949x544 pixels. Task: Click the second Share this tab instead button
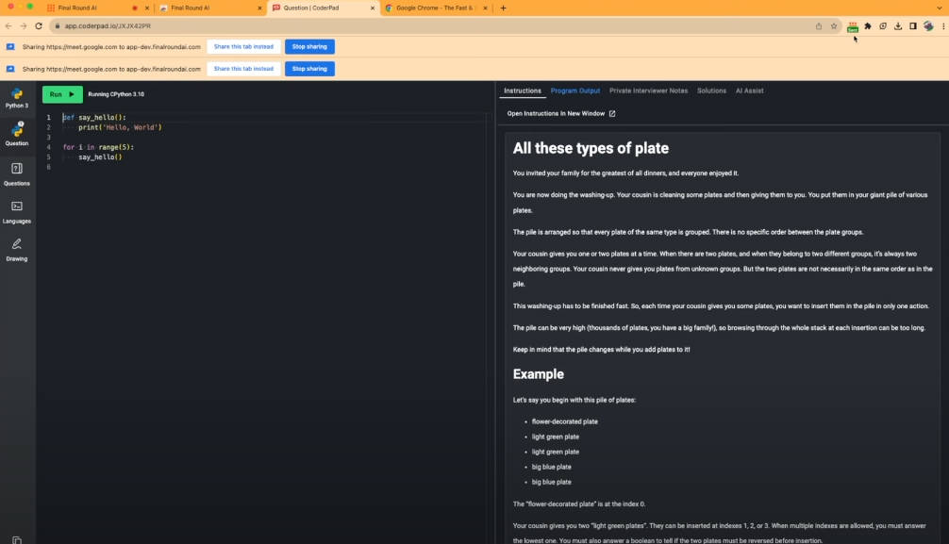[243, 69]
